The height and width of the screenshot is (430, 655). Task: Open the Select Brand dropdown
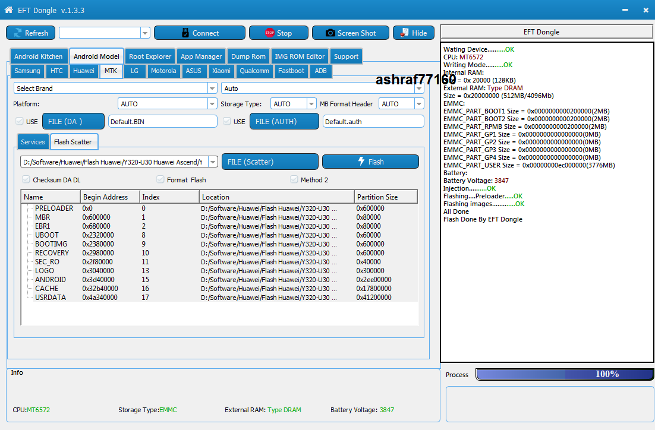(x=212, y=88)
